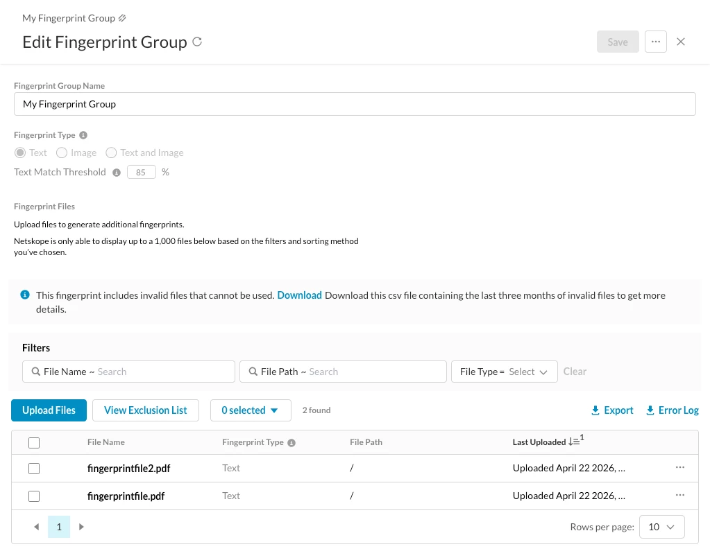
Task: Click the Fingerprint Type info icon
Action: (x=83, y=135)
